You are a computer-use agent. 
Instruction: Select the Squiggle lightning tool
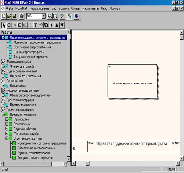[30, 25]
